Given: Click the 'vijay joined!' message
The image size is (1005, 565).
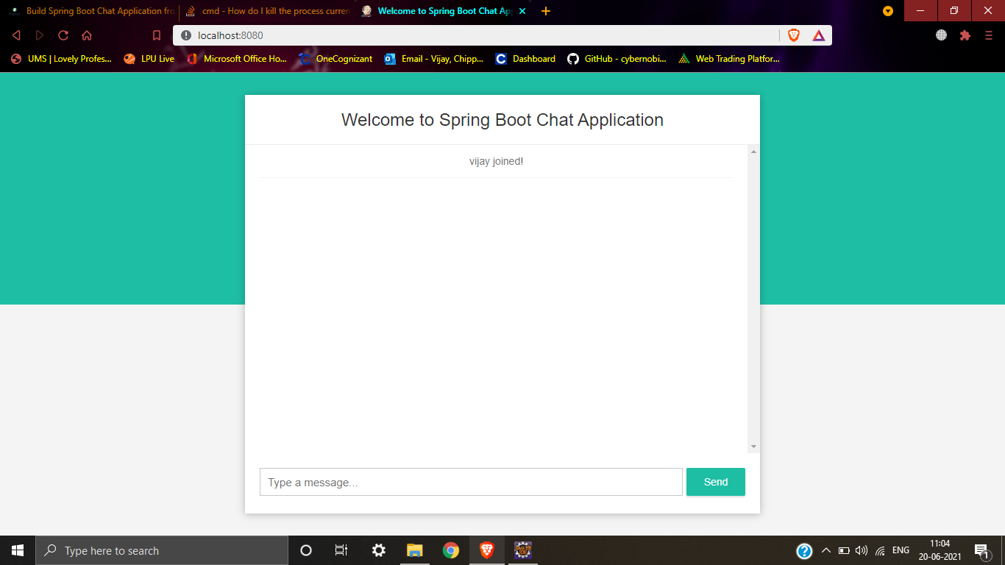Looking at the screenshot, I should [x=497, y=161].
